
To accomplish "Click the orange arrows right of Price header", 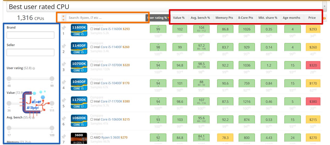I will tap(324, 18).
